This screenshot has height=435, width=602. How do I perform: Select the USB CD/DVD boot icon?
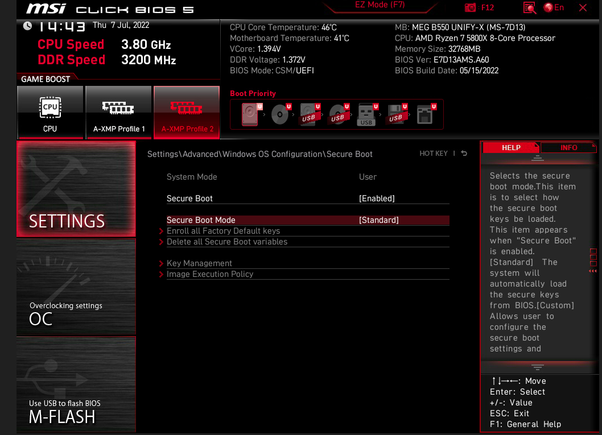pyautogui.click(x=339, y=114)
